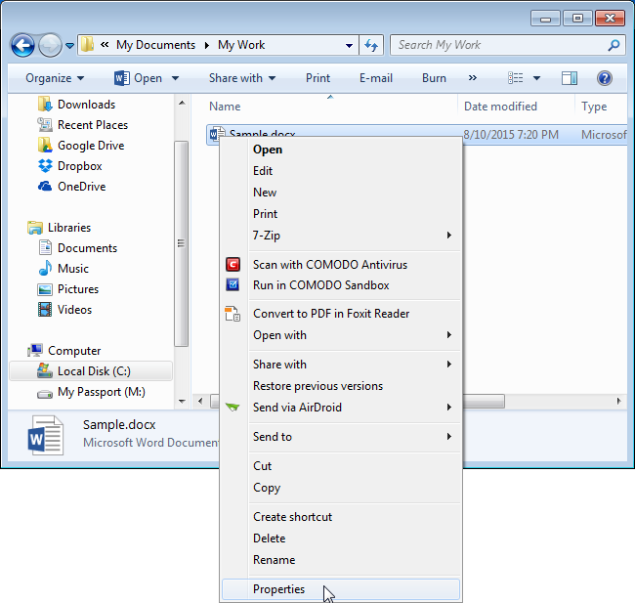This screenshot has width=635, height=603.
Task: Choose Copy from the context menu
Action: tap(340, 488)
